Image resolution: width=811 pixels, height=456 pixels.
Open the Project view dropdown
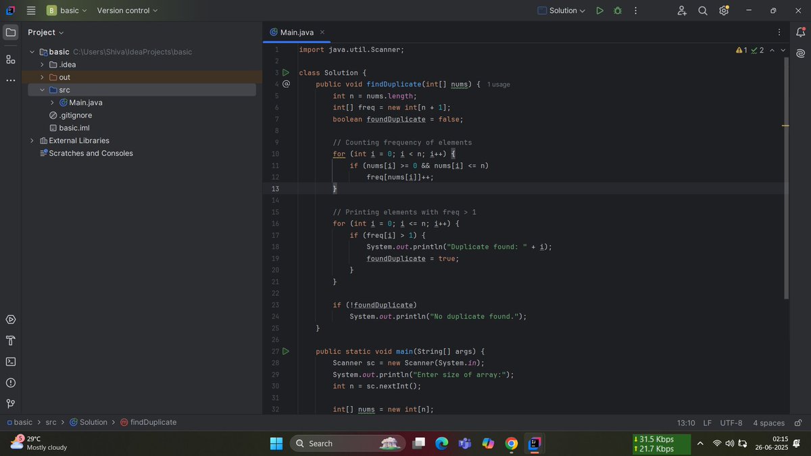coord(46,32)
